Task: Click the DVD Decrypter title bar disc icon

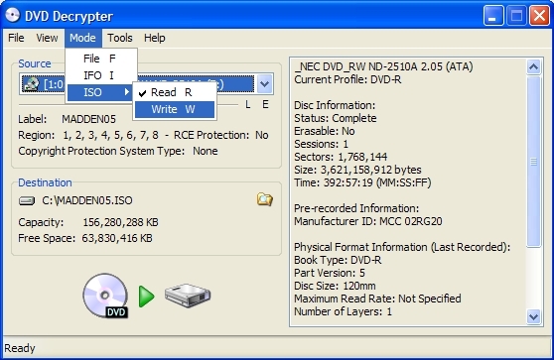Action: point(12,15)
